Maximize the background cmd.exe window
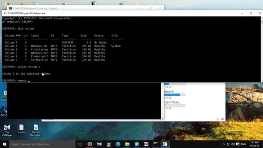The height and width of the screenshot is (148, 263). tap(151, 8)
